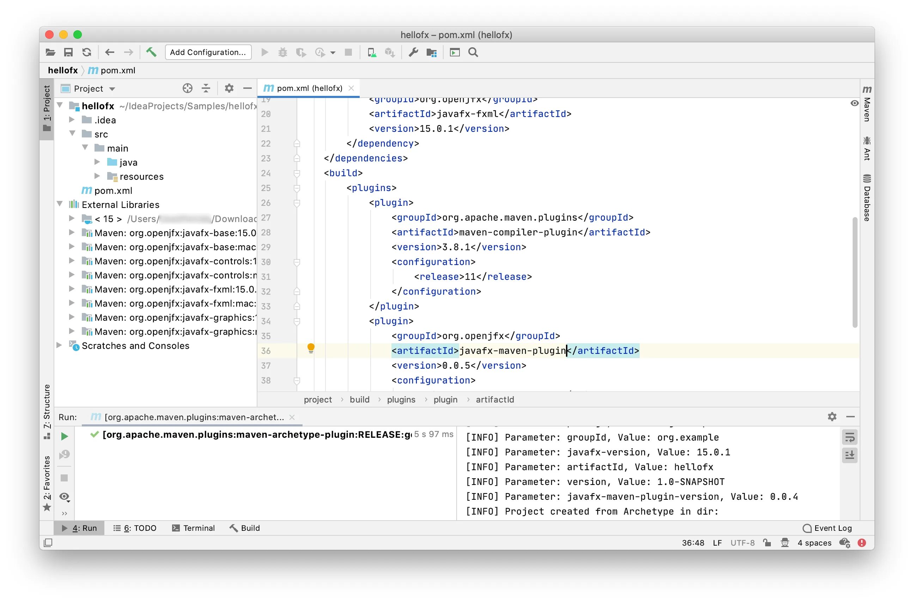Click Synchronize/reload icon in toolbar

pyautogui.click(x=87, y=52)
